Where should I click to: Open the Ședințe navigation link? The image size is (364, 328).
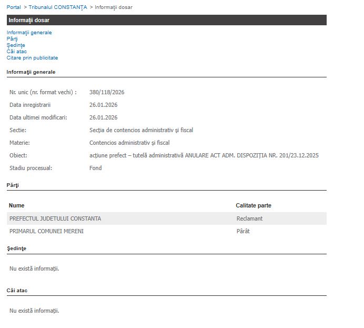click(16, 45)
